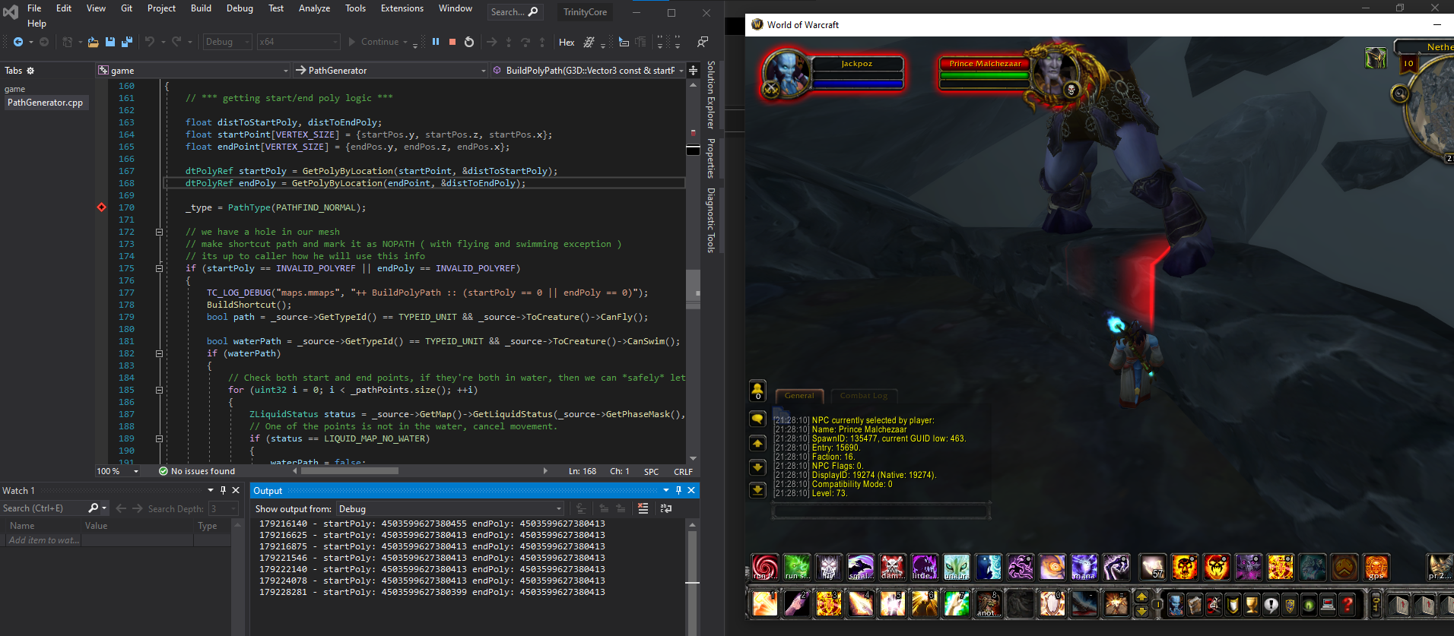The width and height of the screenshot is (1454, 636).
Task: Pause debugging with the Break All icon
Action: pos(436,42)
